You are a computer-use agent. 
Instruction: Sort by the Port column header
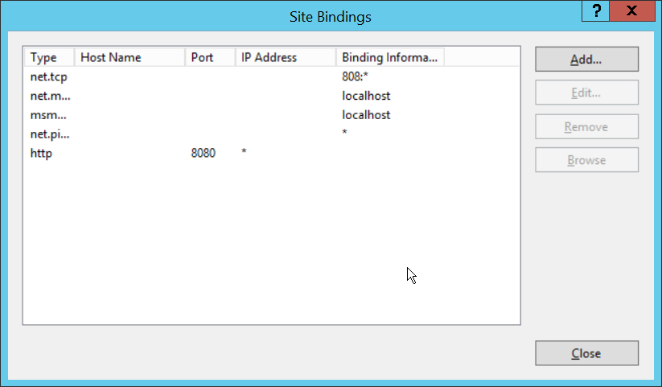(210, 57)
